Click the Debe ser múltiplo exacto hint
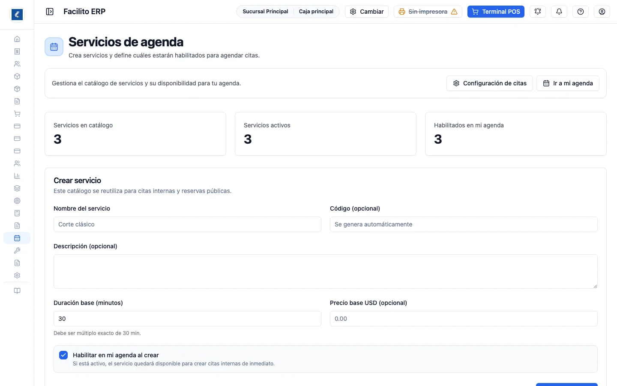This screenshot has width=617, height=386. pyautogui.click(x=97, y=333)
